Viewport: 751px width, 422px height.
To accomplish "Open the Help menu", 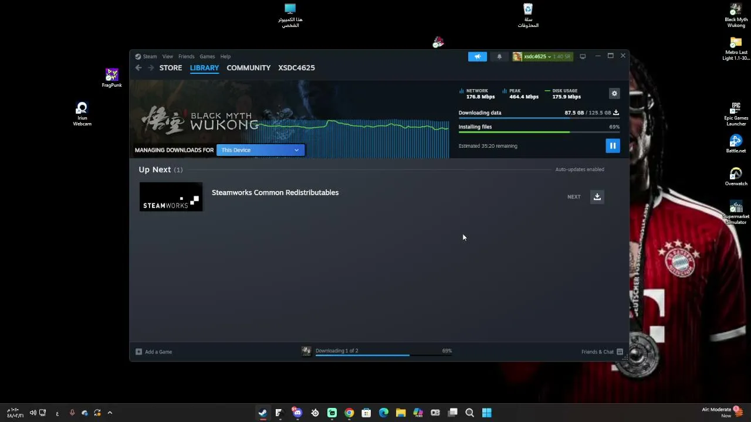I will tap(225, 56).
